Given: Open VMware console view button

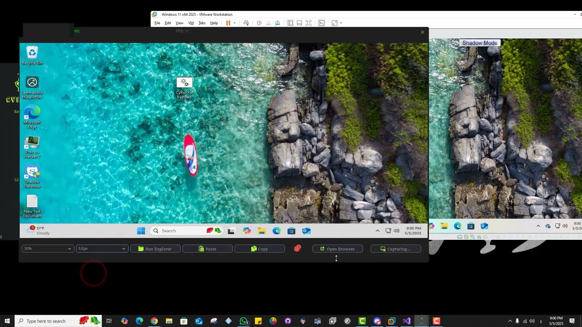Looking at the screenshot, I should click(321, 23).
